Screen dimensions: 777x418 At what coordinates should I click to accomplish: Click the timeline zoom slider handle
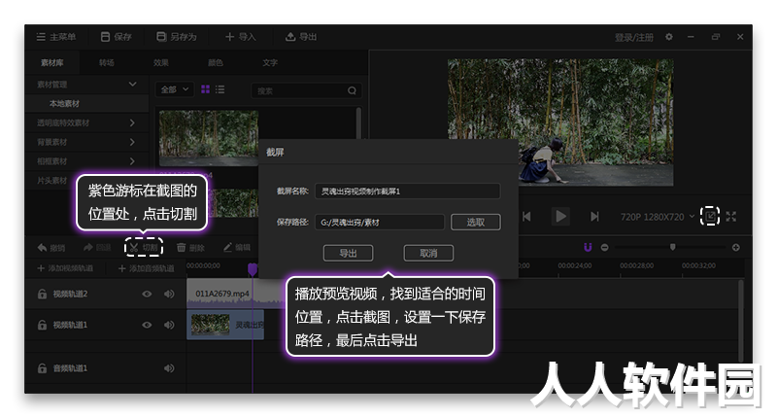[672, 247]
